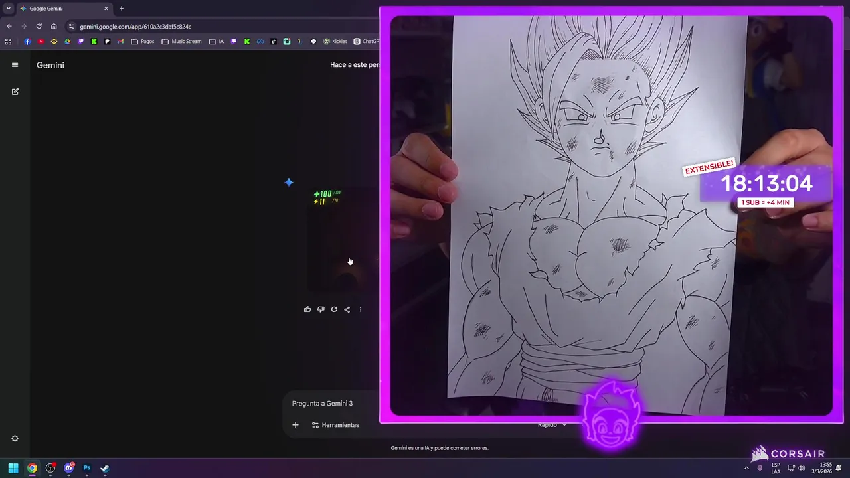Open a new browser tab

tap(122, 9)
